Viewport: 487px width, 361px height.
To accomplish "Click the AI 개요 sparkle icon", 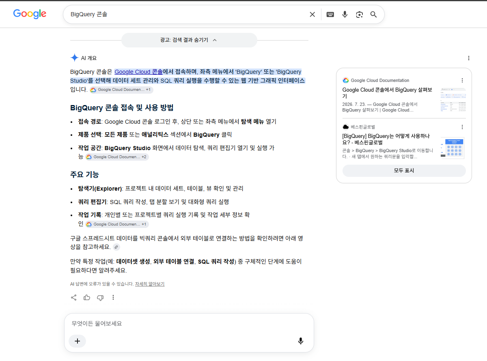I will [74, 58].
